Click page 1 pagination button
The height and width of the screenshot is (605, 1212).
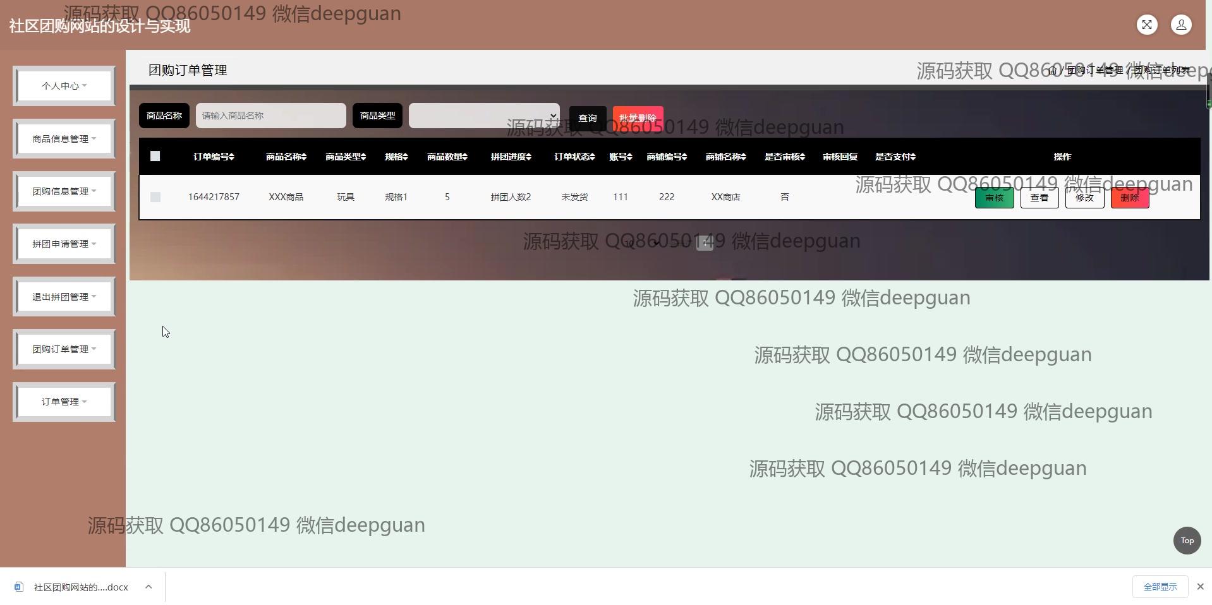point(705,243)
